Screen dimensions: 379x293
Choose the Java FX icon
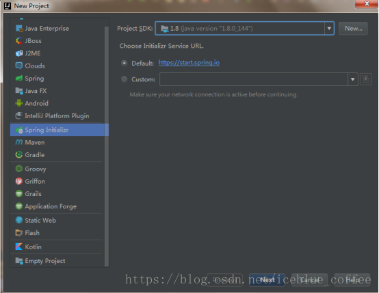19,91
